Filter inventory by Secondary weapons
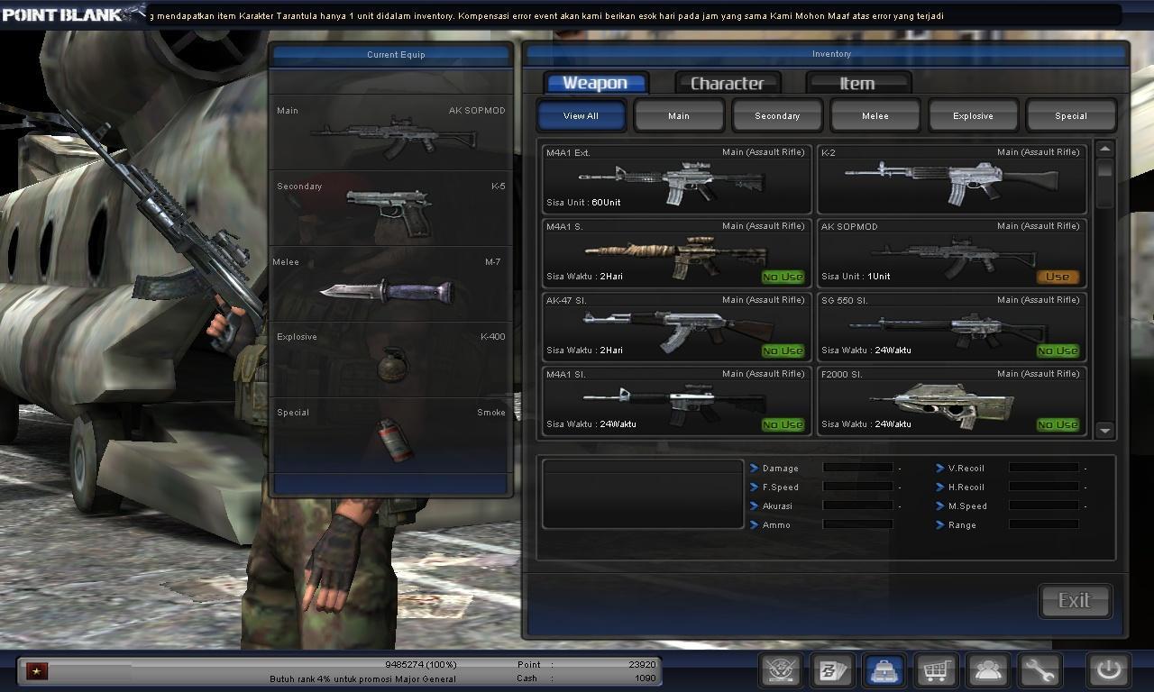 (777, 115)
